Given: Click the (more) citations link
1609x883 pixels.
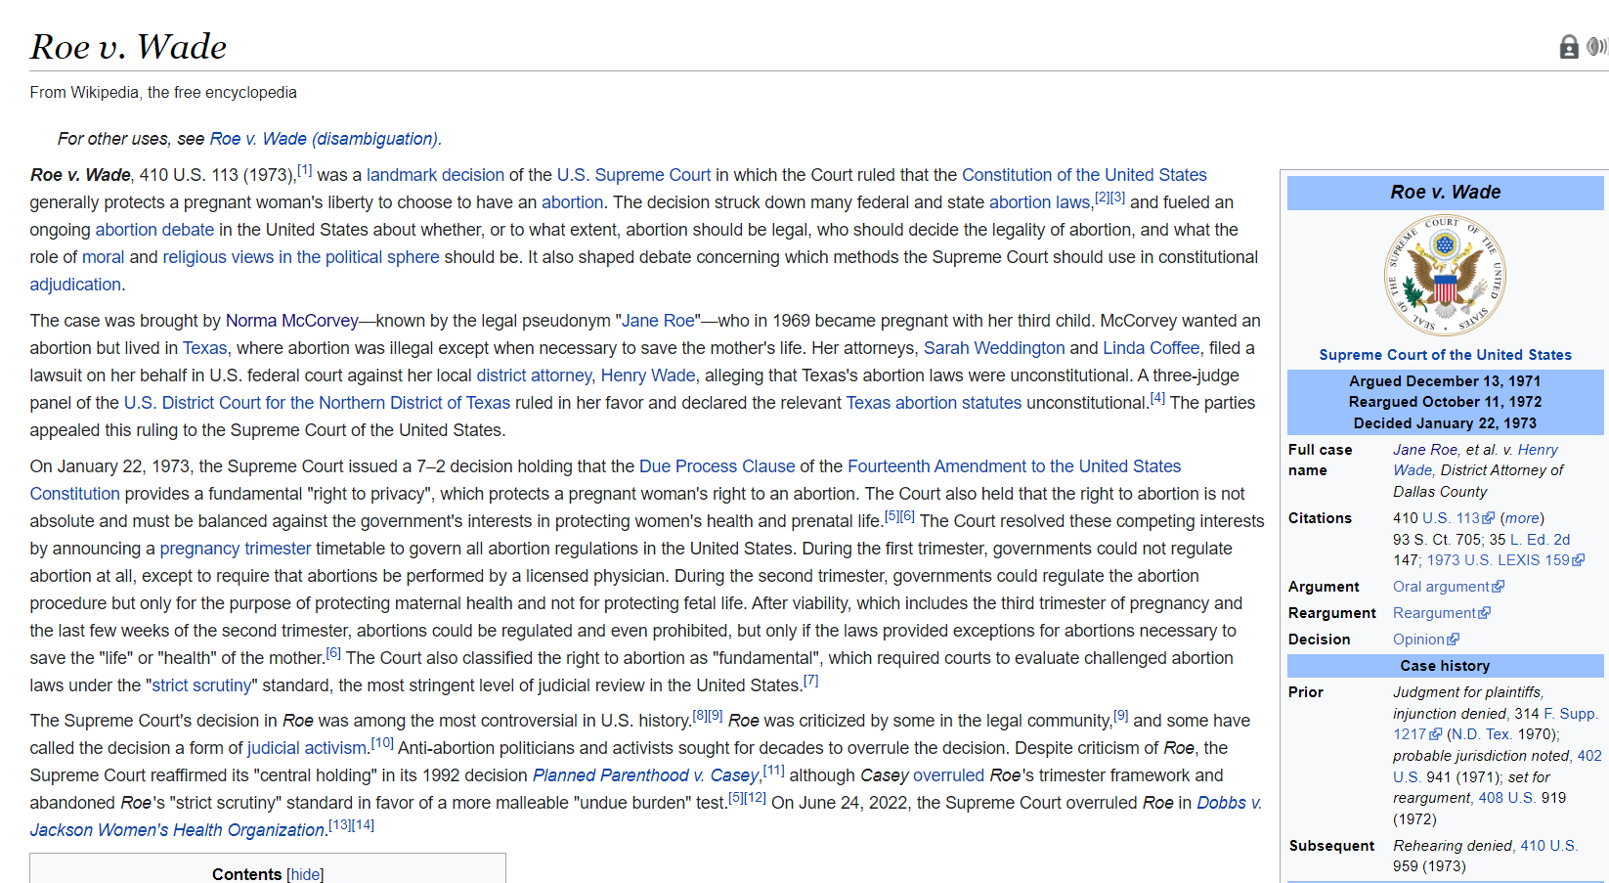Looking at the screenshot, I should [x=1522, y=518].
